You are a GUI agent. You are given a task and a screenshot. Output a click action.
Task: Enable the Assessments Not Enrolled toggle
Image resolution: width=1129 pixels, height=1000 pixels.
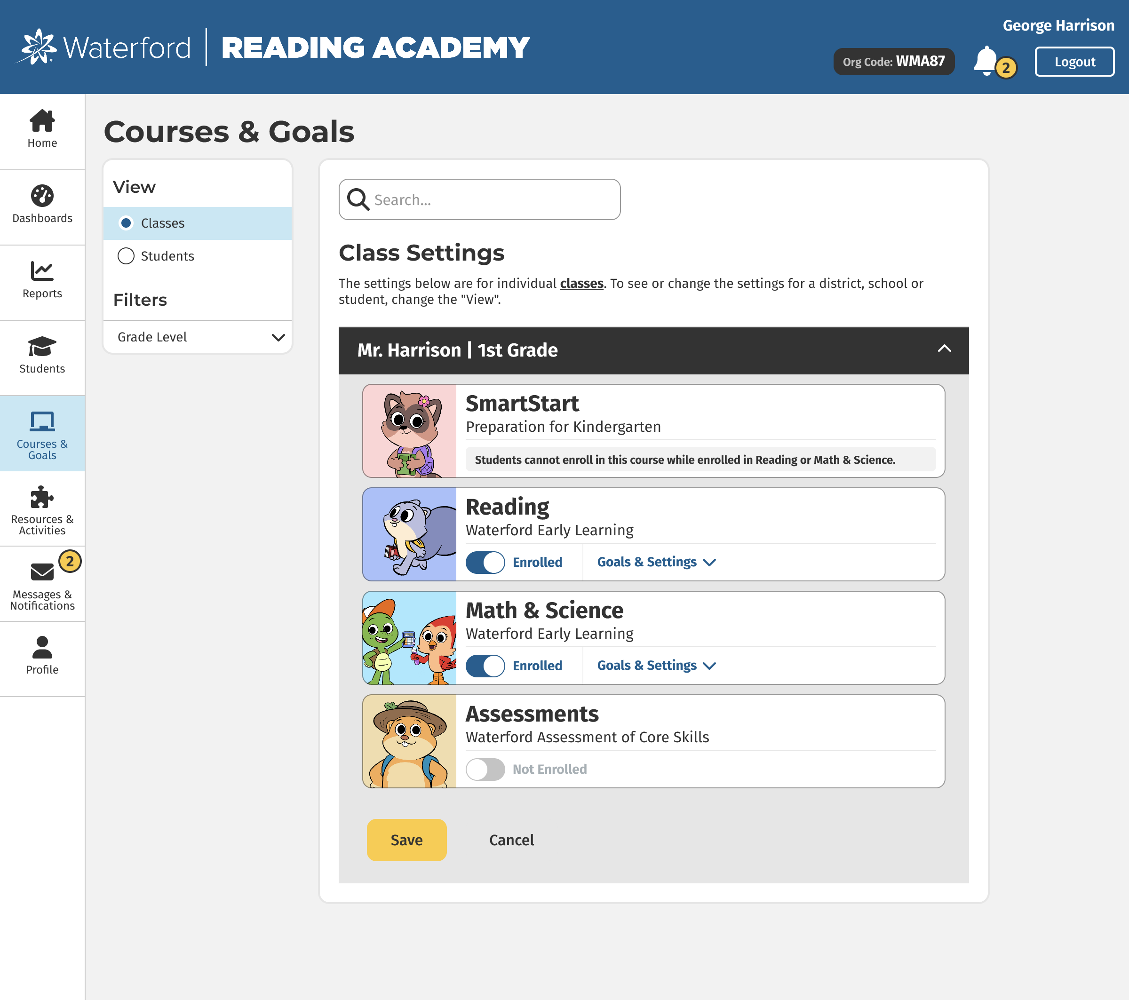pos(485,769)
